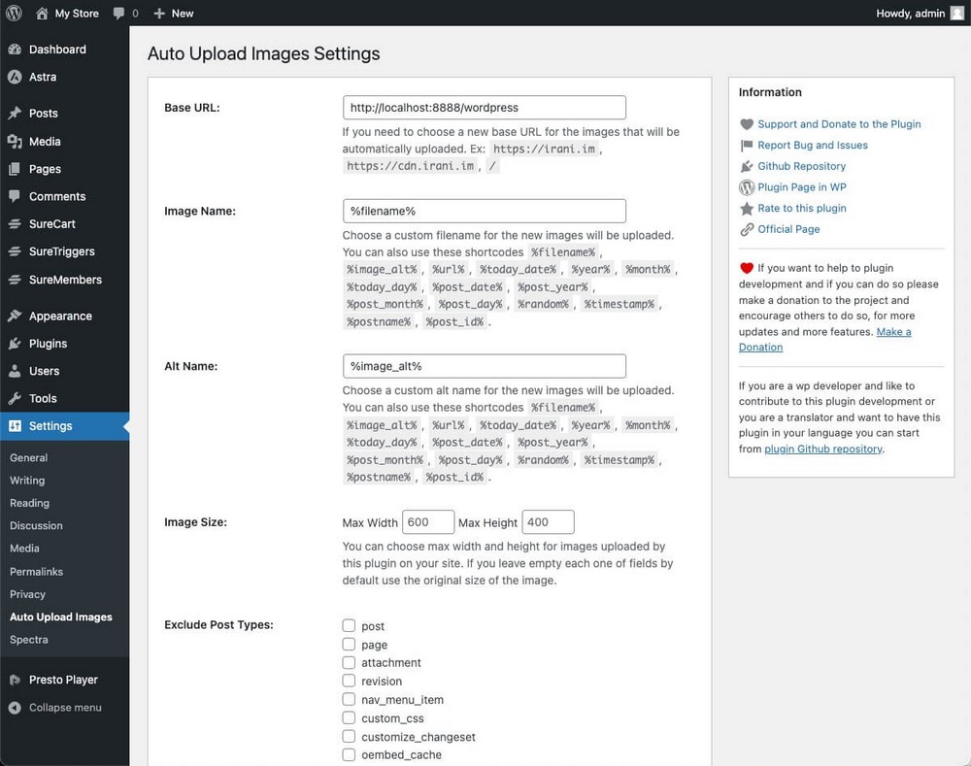Click the Alt Name text field

[x=485, y=367]
